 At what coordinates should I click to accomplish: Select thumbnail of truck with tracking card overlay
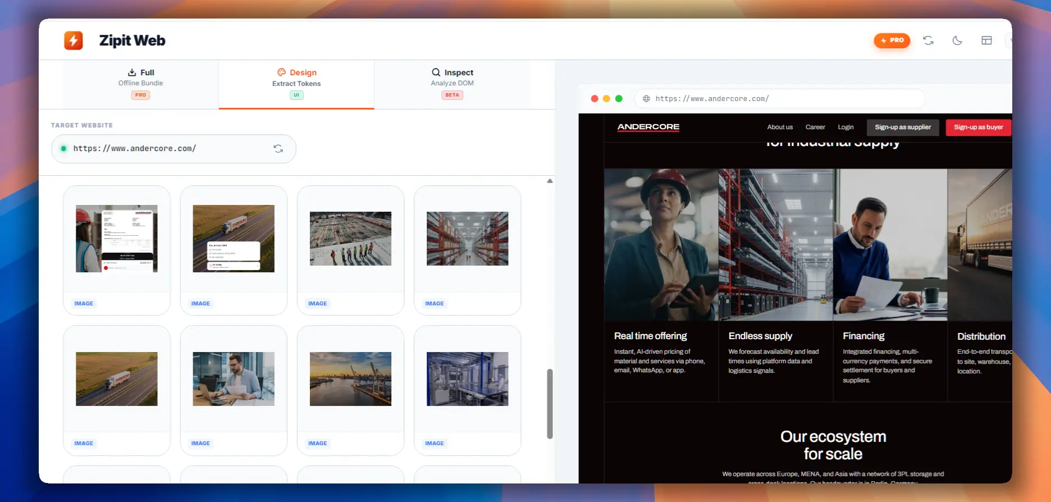click(234, 239)
